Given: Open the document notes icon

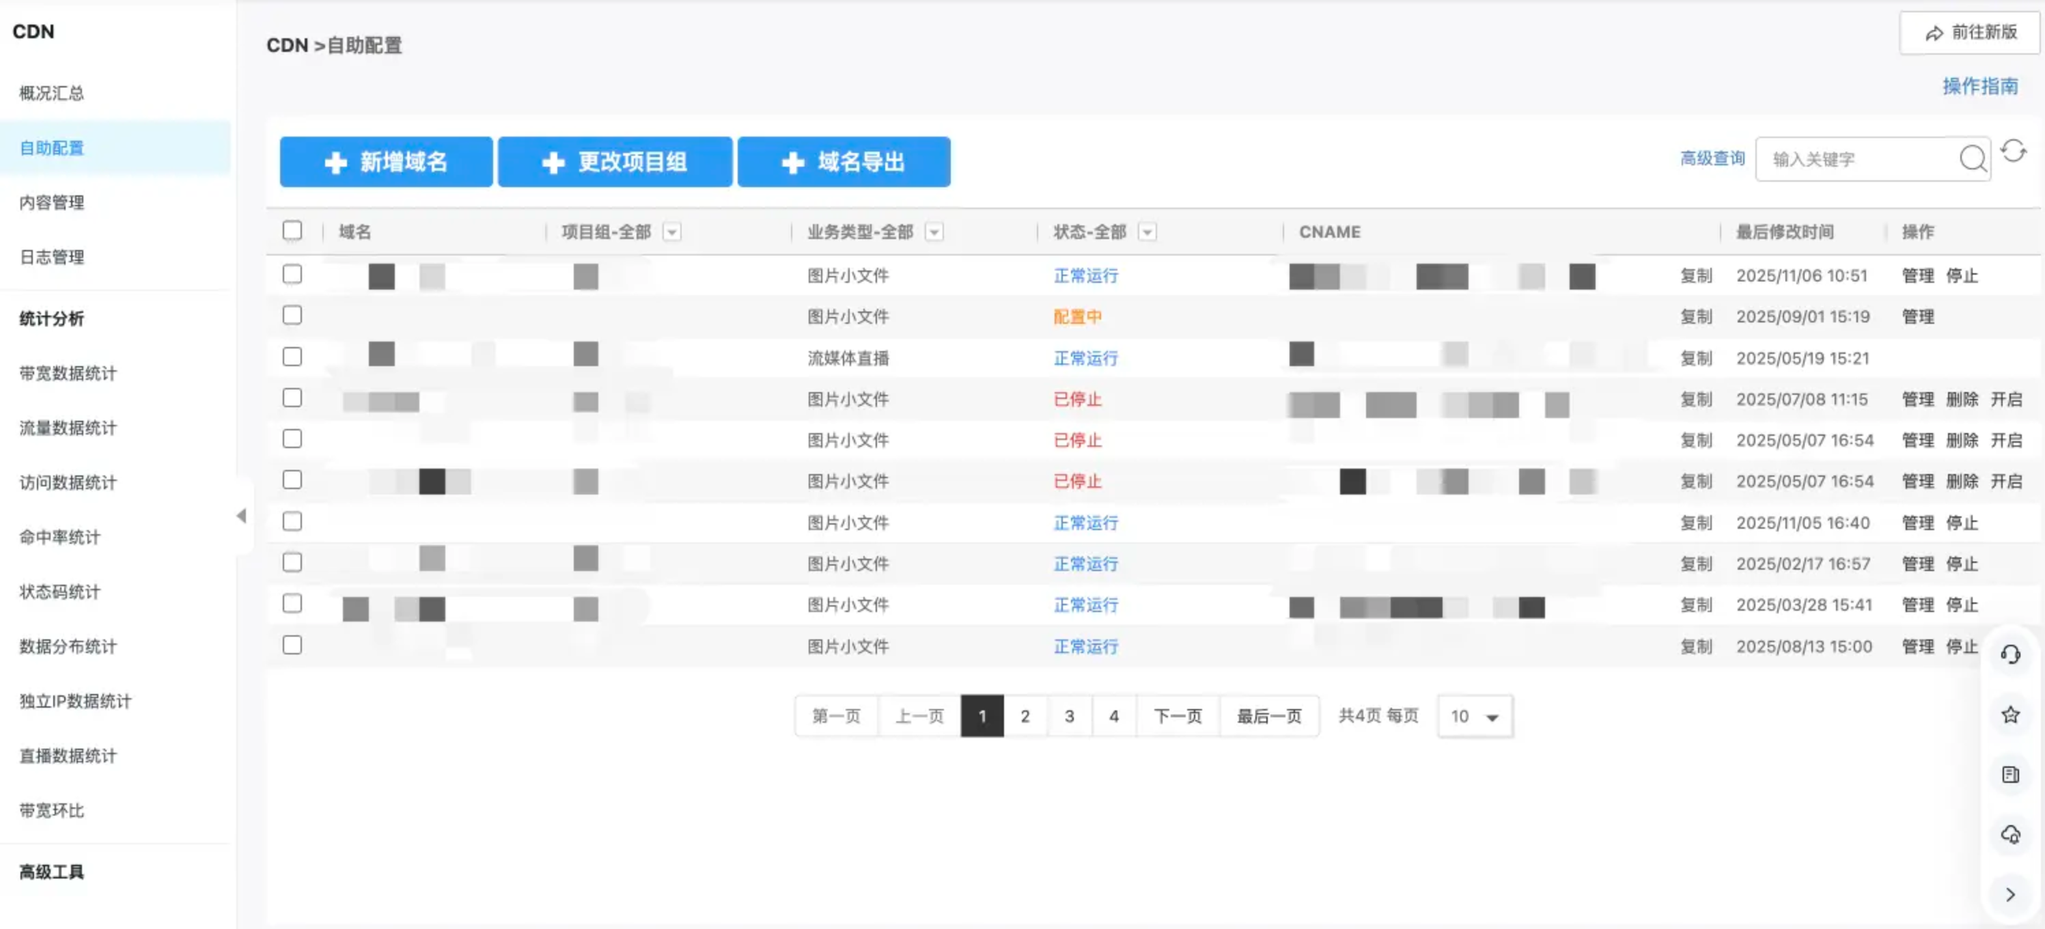Looking at the screenshot, I should (2010, 774).
